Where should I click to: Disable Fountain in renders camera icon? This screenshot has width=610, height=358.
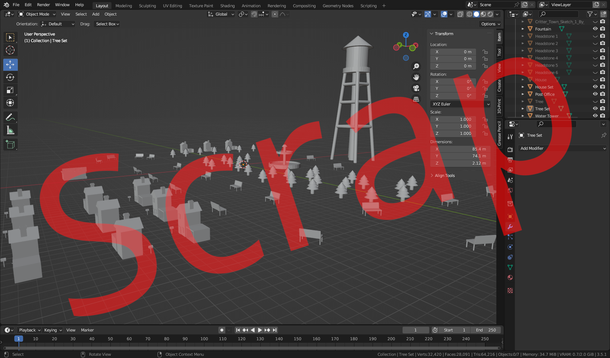[x=603, y=29]
